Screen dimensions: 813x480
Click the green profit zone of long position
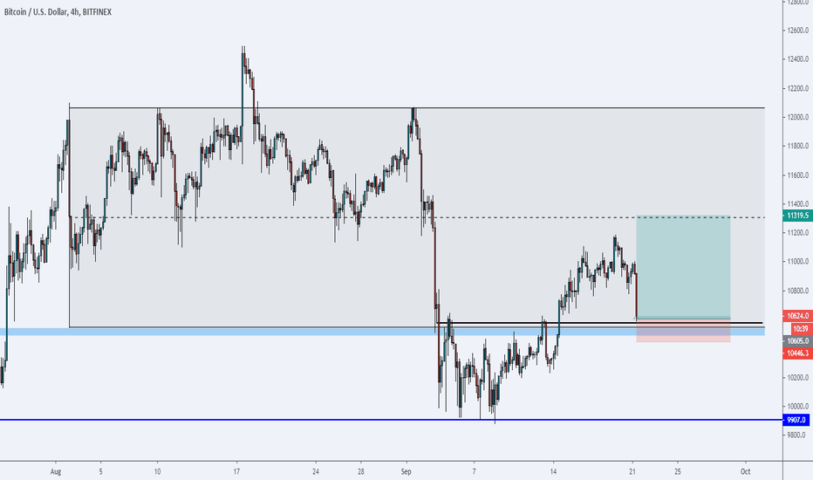(683, 266)
